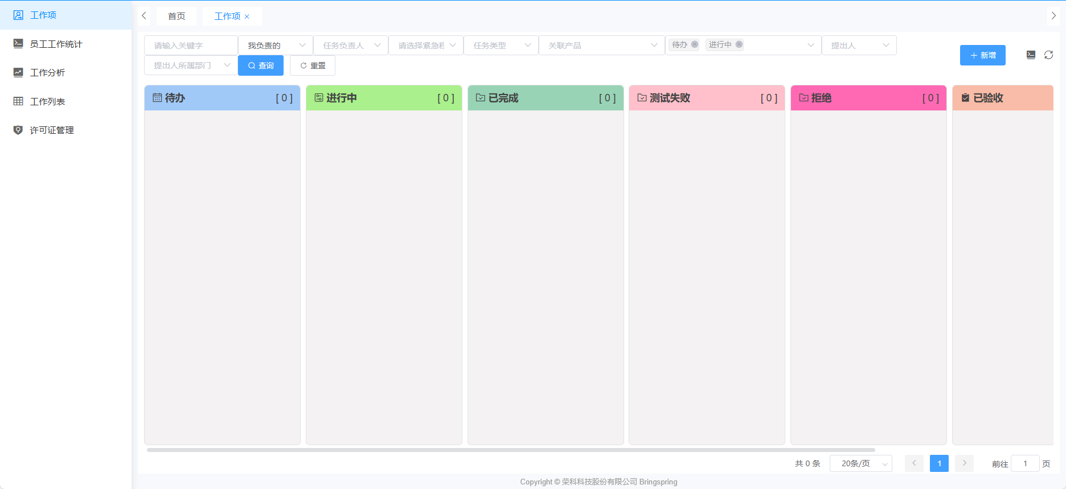
Task: Select 工作项 in the sidebar menu
Action: click(x=43, y=15)
